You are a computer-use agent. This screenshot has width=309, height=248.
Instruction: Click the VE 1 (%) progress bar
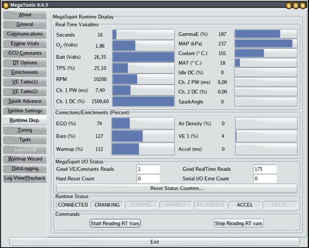pos(266,136)
